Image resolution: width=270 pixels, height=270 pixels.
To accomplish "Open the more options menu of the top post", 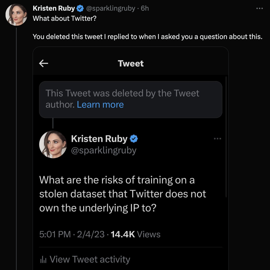I will tap(260, 8).
